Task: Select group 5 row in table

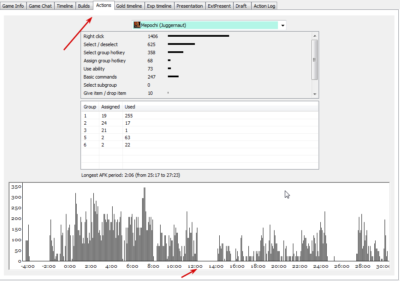Action: coord(200,138)
